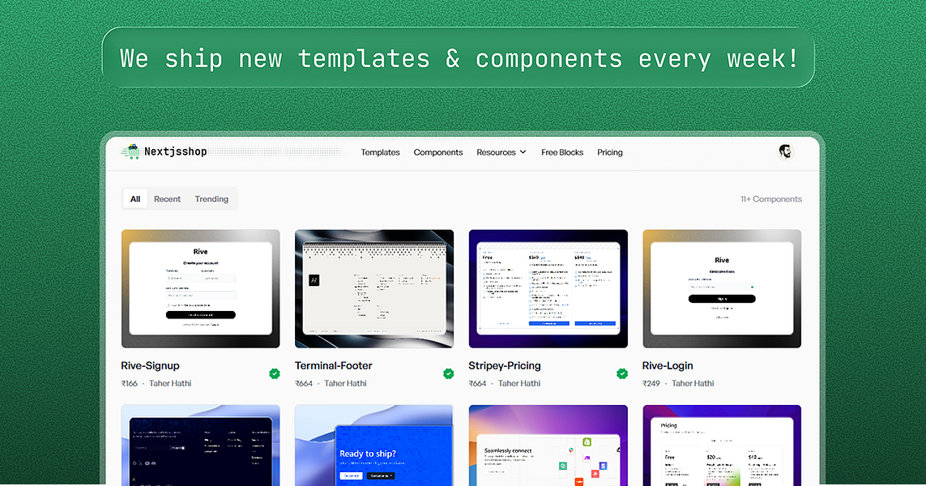Switch to the Trending tab
This screenshot has width=926, height=486.
coord(211,199)
